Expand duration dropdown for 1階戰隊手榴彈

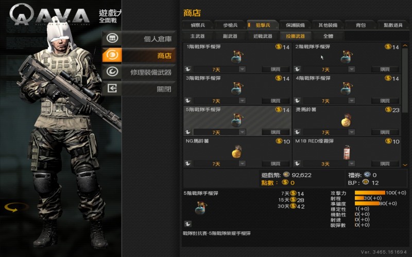(242, 69)
